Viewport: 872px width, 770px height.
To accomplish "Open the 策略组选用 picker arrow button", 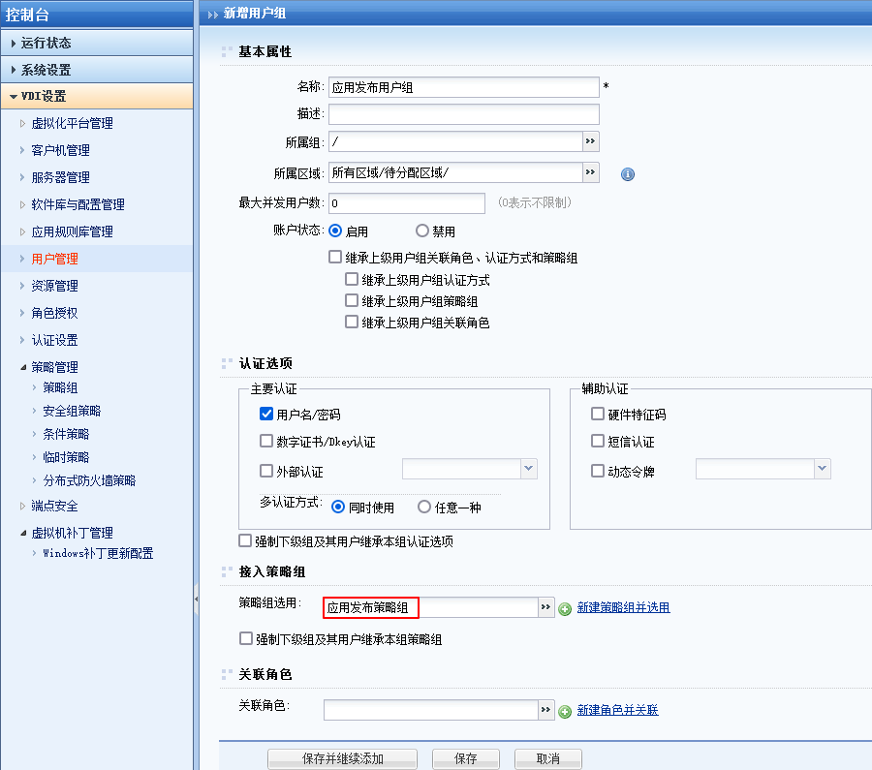I will point(545,607).
